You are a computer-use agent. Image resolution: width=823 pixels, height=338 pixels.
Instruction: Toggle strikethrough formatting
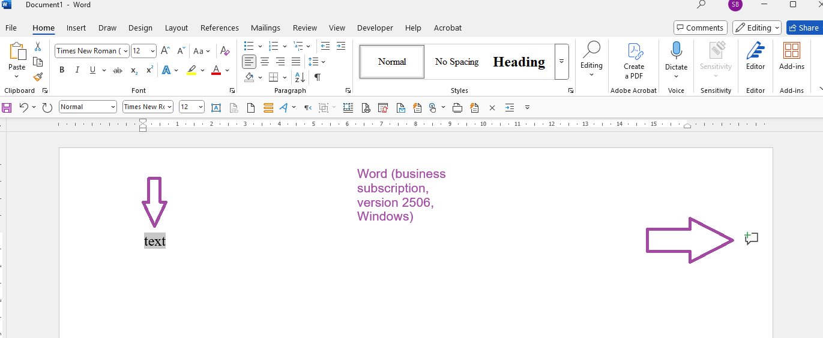pyautogui.click(x=118, y=70)
